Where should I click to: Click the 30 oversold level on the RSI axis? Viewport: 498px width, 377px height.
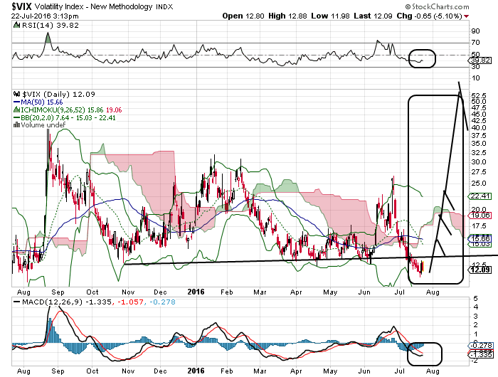click(475, 67)
